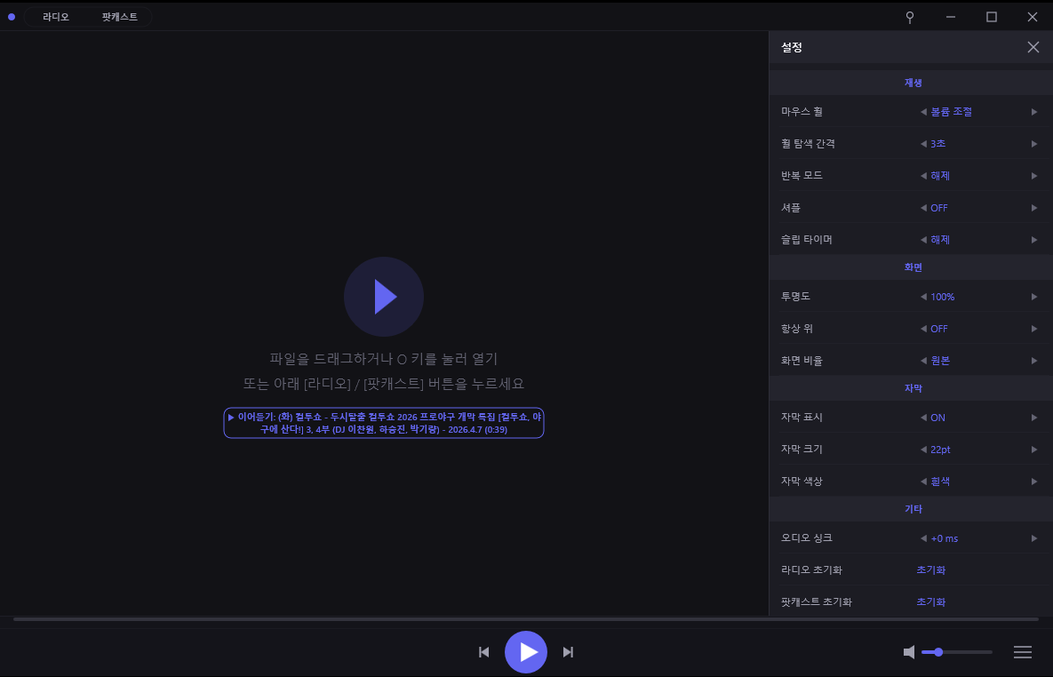Toggle 자막 표시 with its left arrow
Viewport: 1053px width, 677px height.
click(923, 418)
